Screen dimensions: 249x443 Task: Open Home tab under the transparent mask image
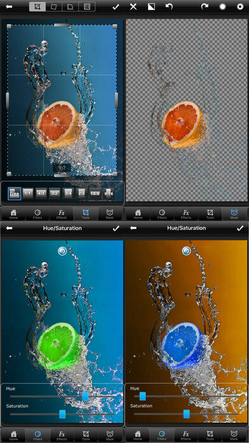coord(138,214)
